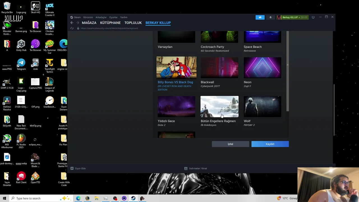Select the Recycle Bin desktop icon

coord(7,8)
